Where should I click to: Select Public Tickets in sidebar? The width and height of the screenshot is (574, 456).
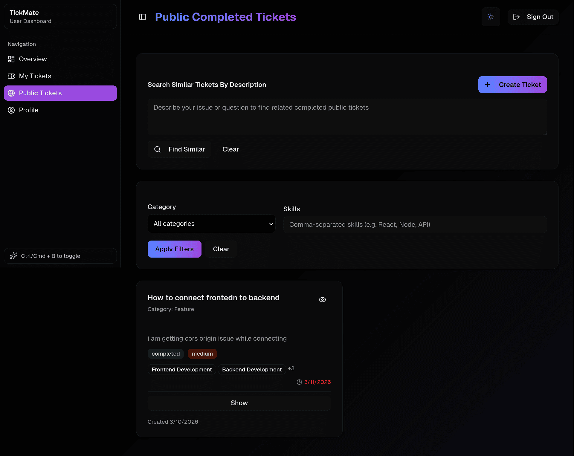pos(60,93)
